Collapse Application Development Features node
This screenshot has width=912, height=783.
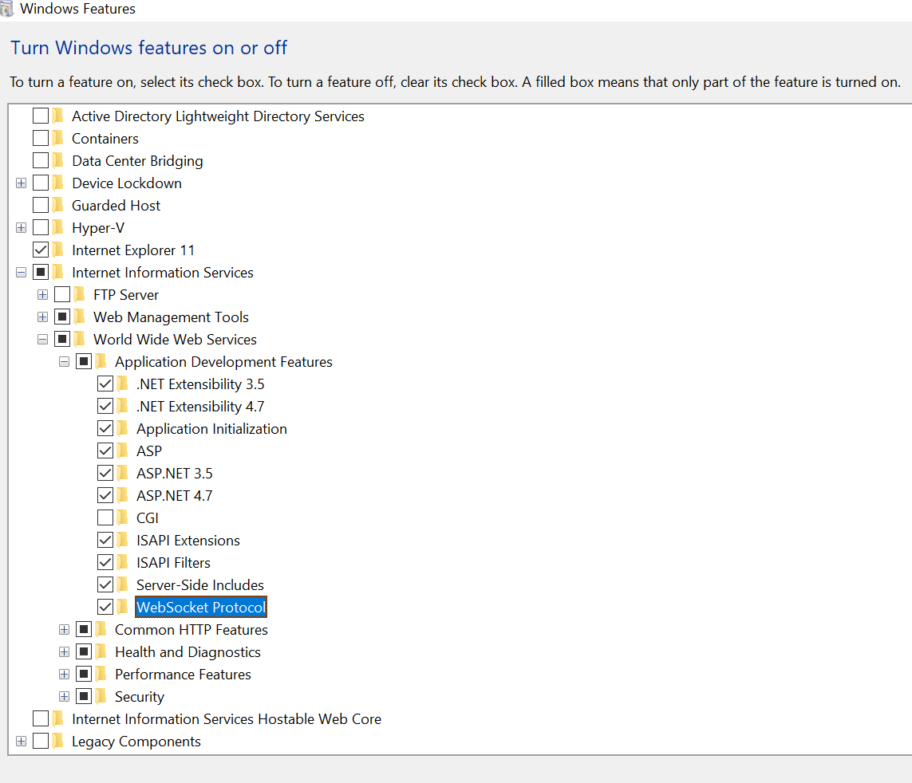click(64, 361)
